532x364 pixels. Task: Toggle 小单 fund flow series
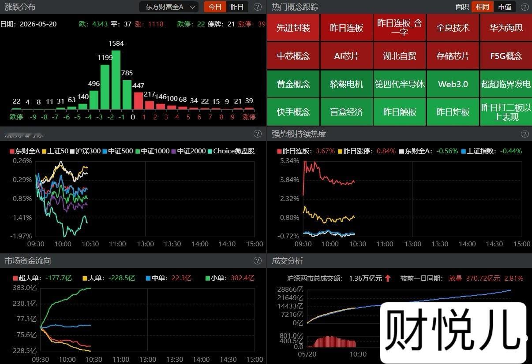point(230,278)
